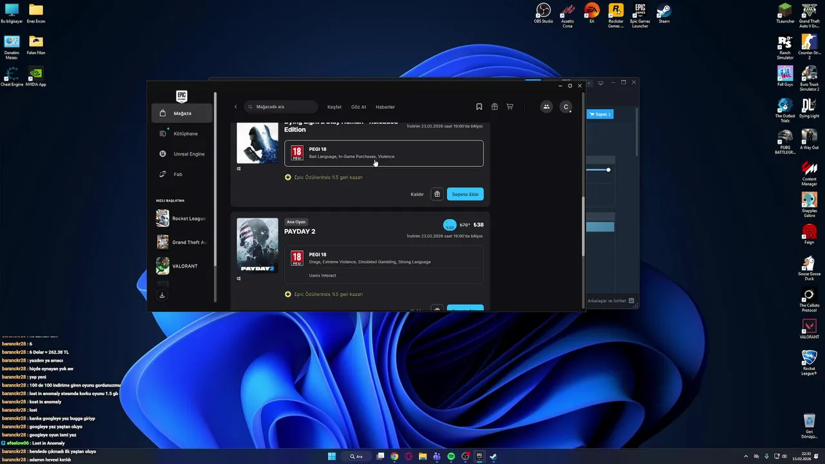Open The Callisto Protocol desktop shortcut
Viewport: 825px width, 464px height.
(x=810, y=300)
